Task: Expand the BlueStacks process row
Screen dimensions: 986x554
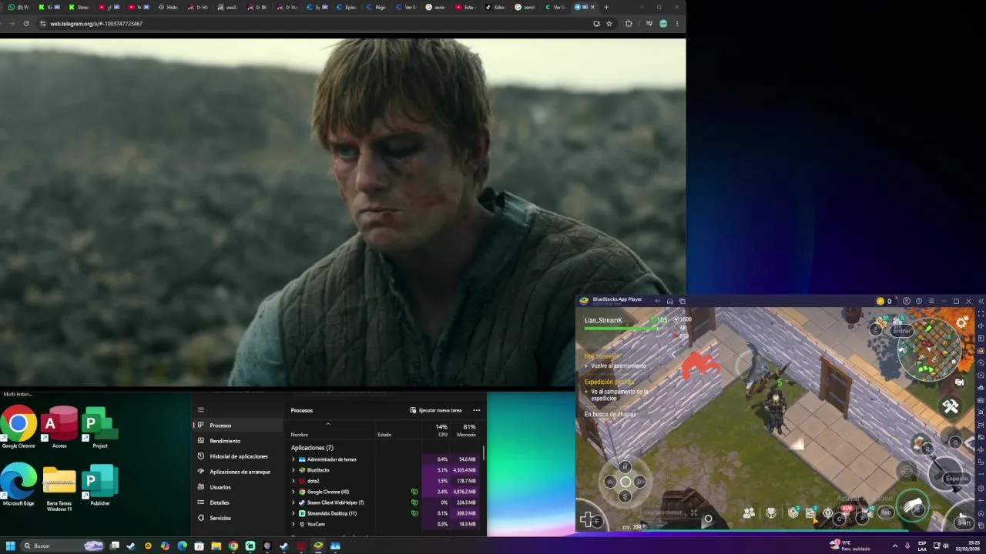Action: [293, 470]
